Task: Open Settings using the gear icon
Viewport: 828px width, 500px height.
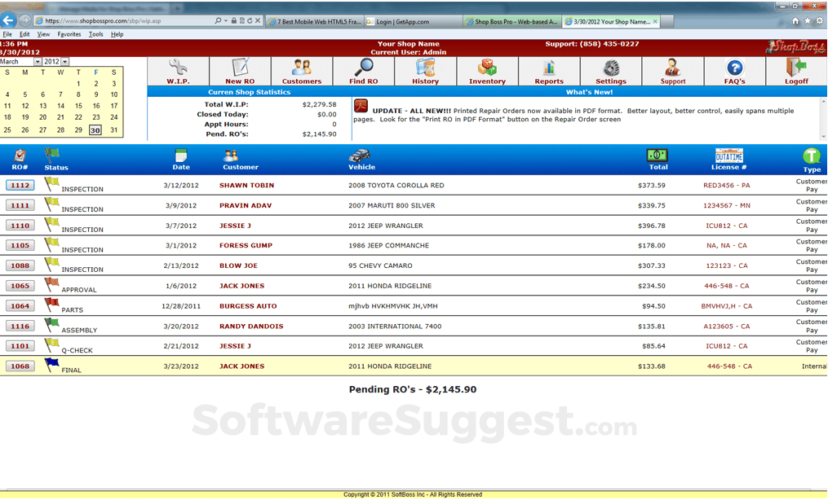Action: (x=611, y=65)
